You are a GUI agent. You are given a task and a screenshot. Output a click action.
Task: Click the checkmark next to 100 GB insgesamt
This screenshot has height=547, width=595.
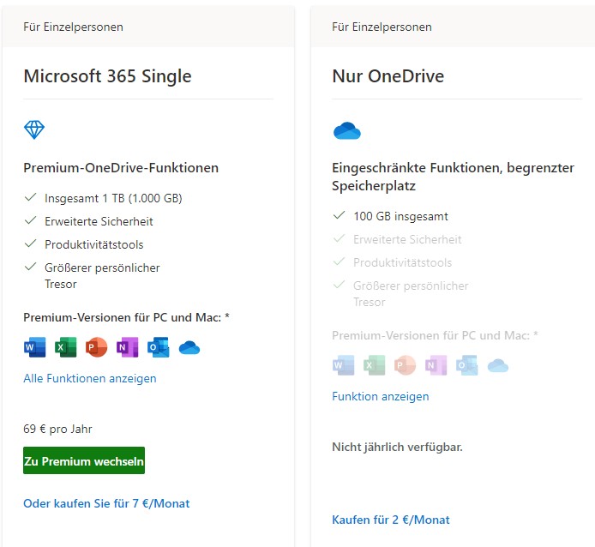point(339,215)
